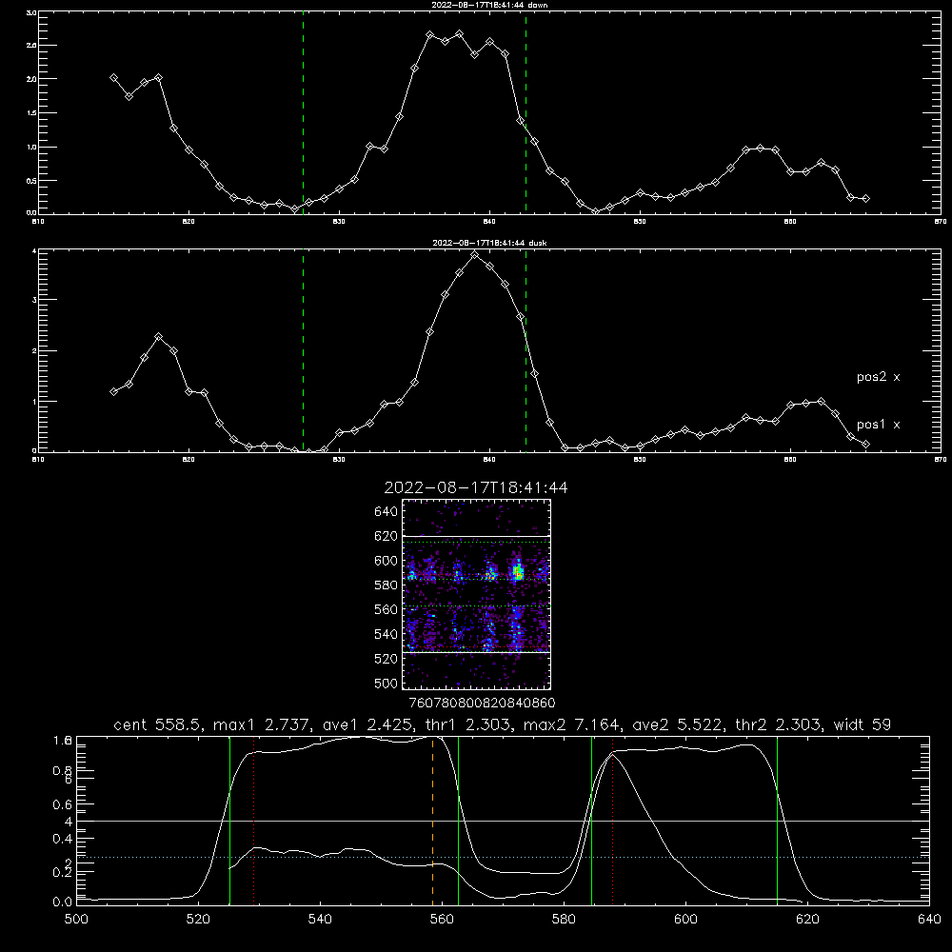
Task: Click the '540' x-axis label of the bottom plot
Action: click(x=320, y=920)
